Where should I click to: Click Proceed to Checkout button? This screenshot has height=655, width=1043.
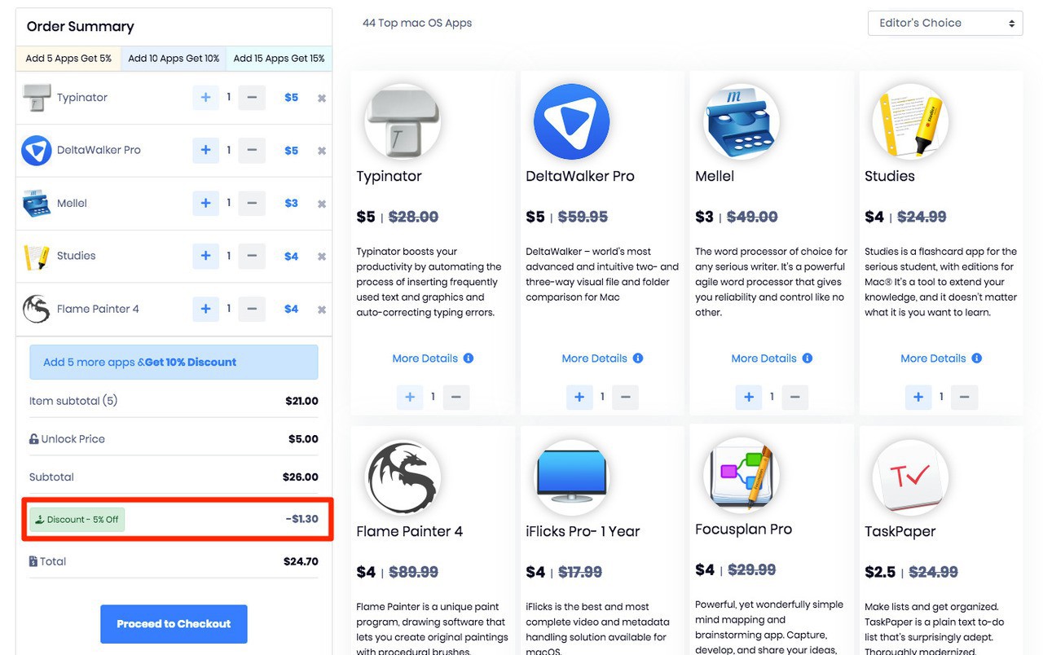[174, 624]
